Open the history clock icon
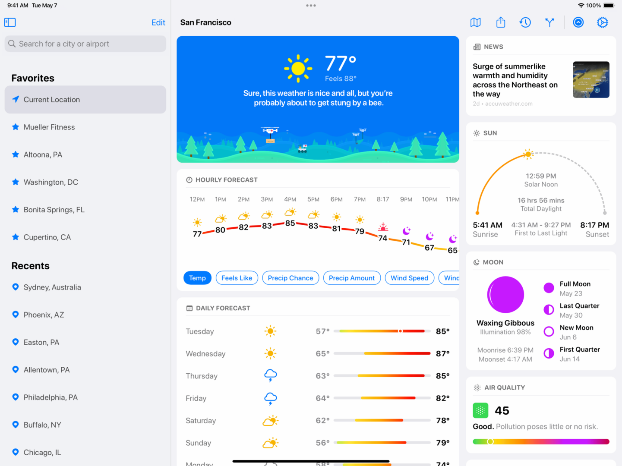 (525, 22)
